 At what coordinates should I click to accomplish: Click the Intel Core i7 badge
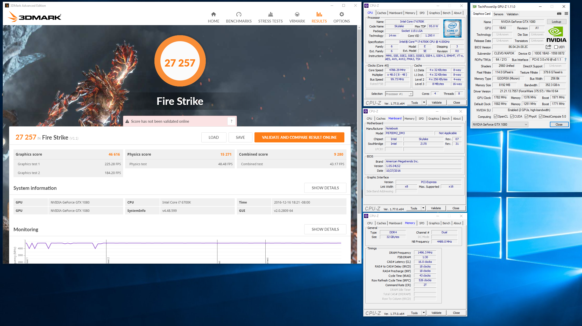click(452, 28)
